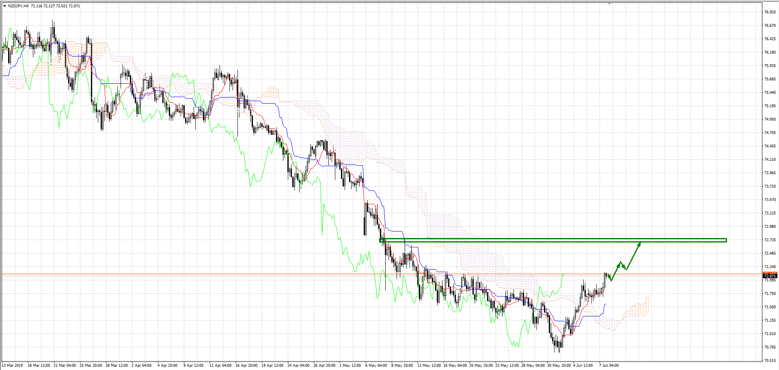The image size is (779, 370).
Task: Click the 75.440 price axis label
Action: 770,93
